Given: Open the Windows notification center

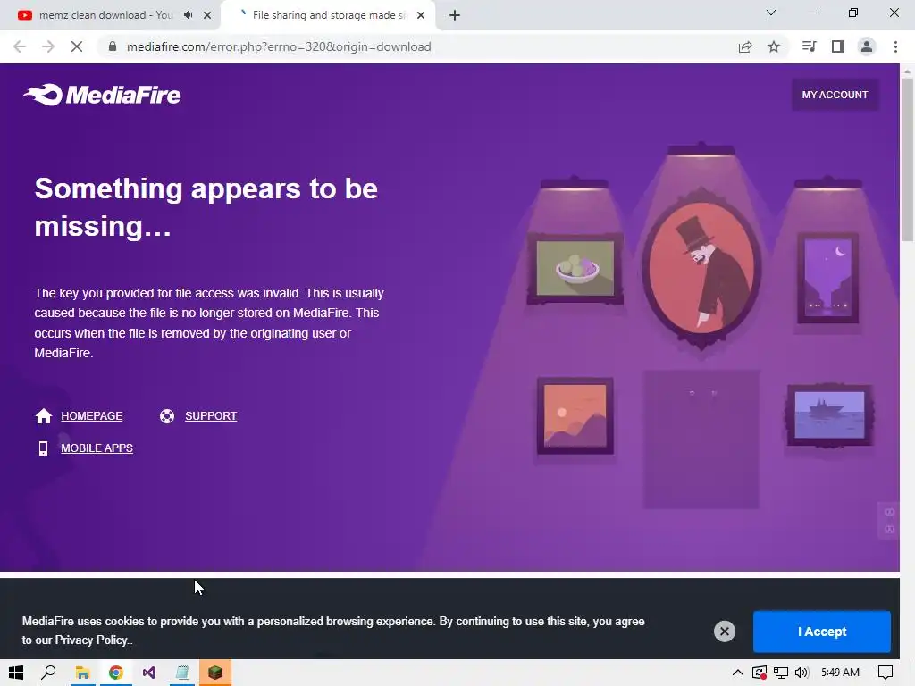Looking at the screenshot, I should pos(886,673).
